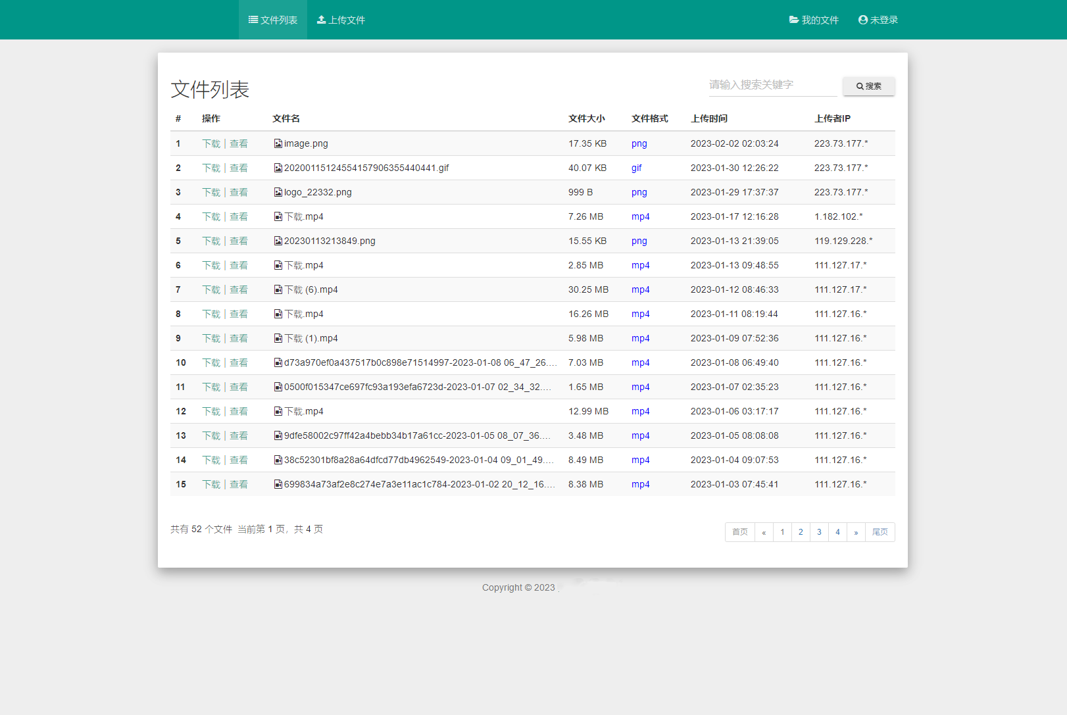Image resolution: width=1067 pixels, height=715 pixels.
Task: Click the file icon before 下载.mp4 in row 4
Action: pyautogui.click(x=277, y=216)
